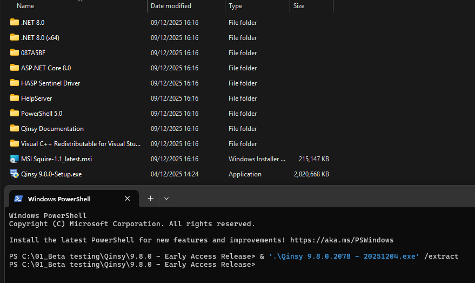Screen dimensions: 475x283
Task: Select the ASP.NET Core 8.0 folder row
Action: tap(46, 68)
